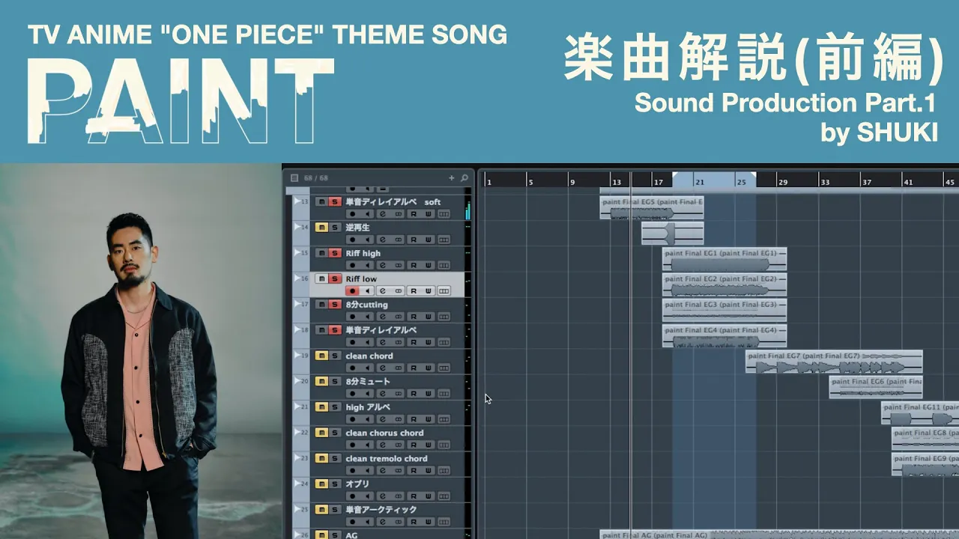Click the add track plus icon
This screenshot has height=539, width=959.
tap(451, 178)
